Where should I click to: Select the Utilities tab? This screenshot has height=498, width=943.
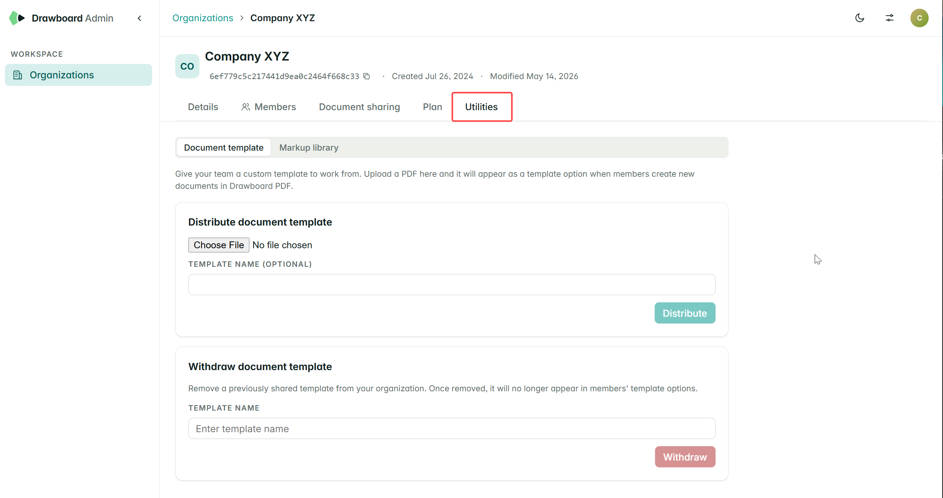click(x=481, y=107)
